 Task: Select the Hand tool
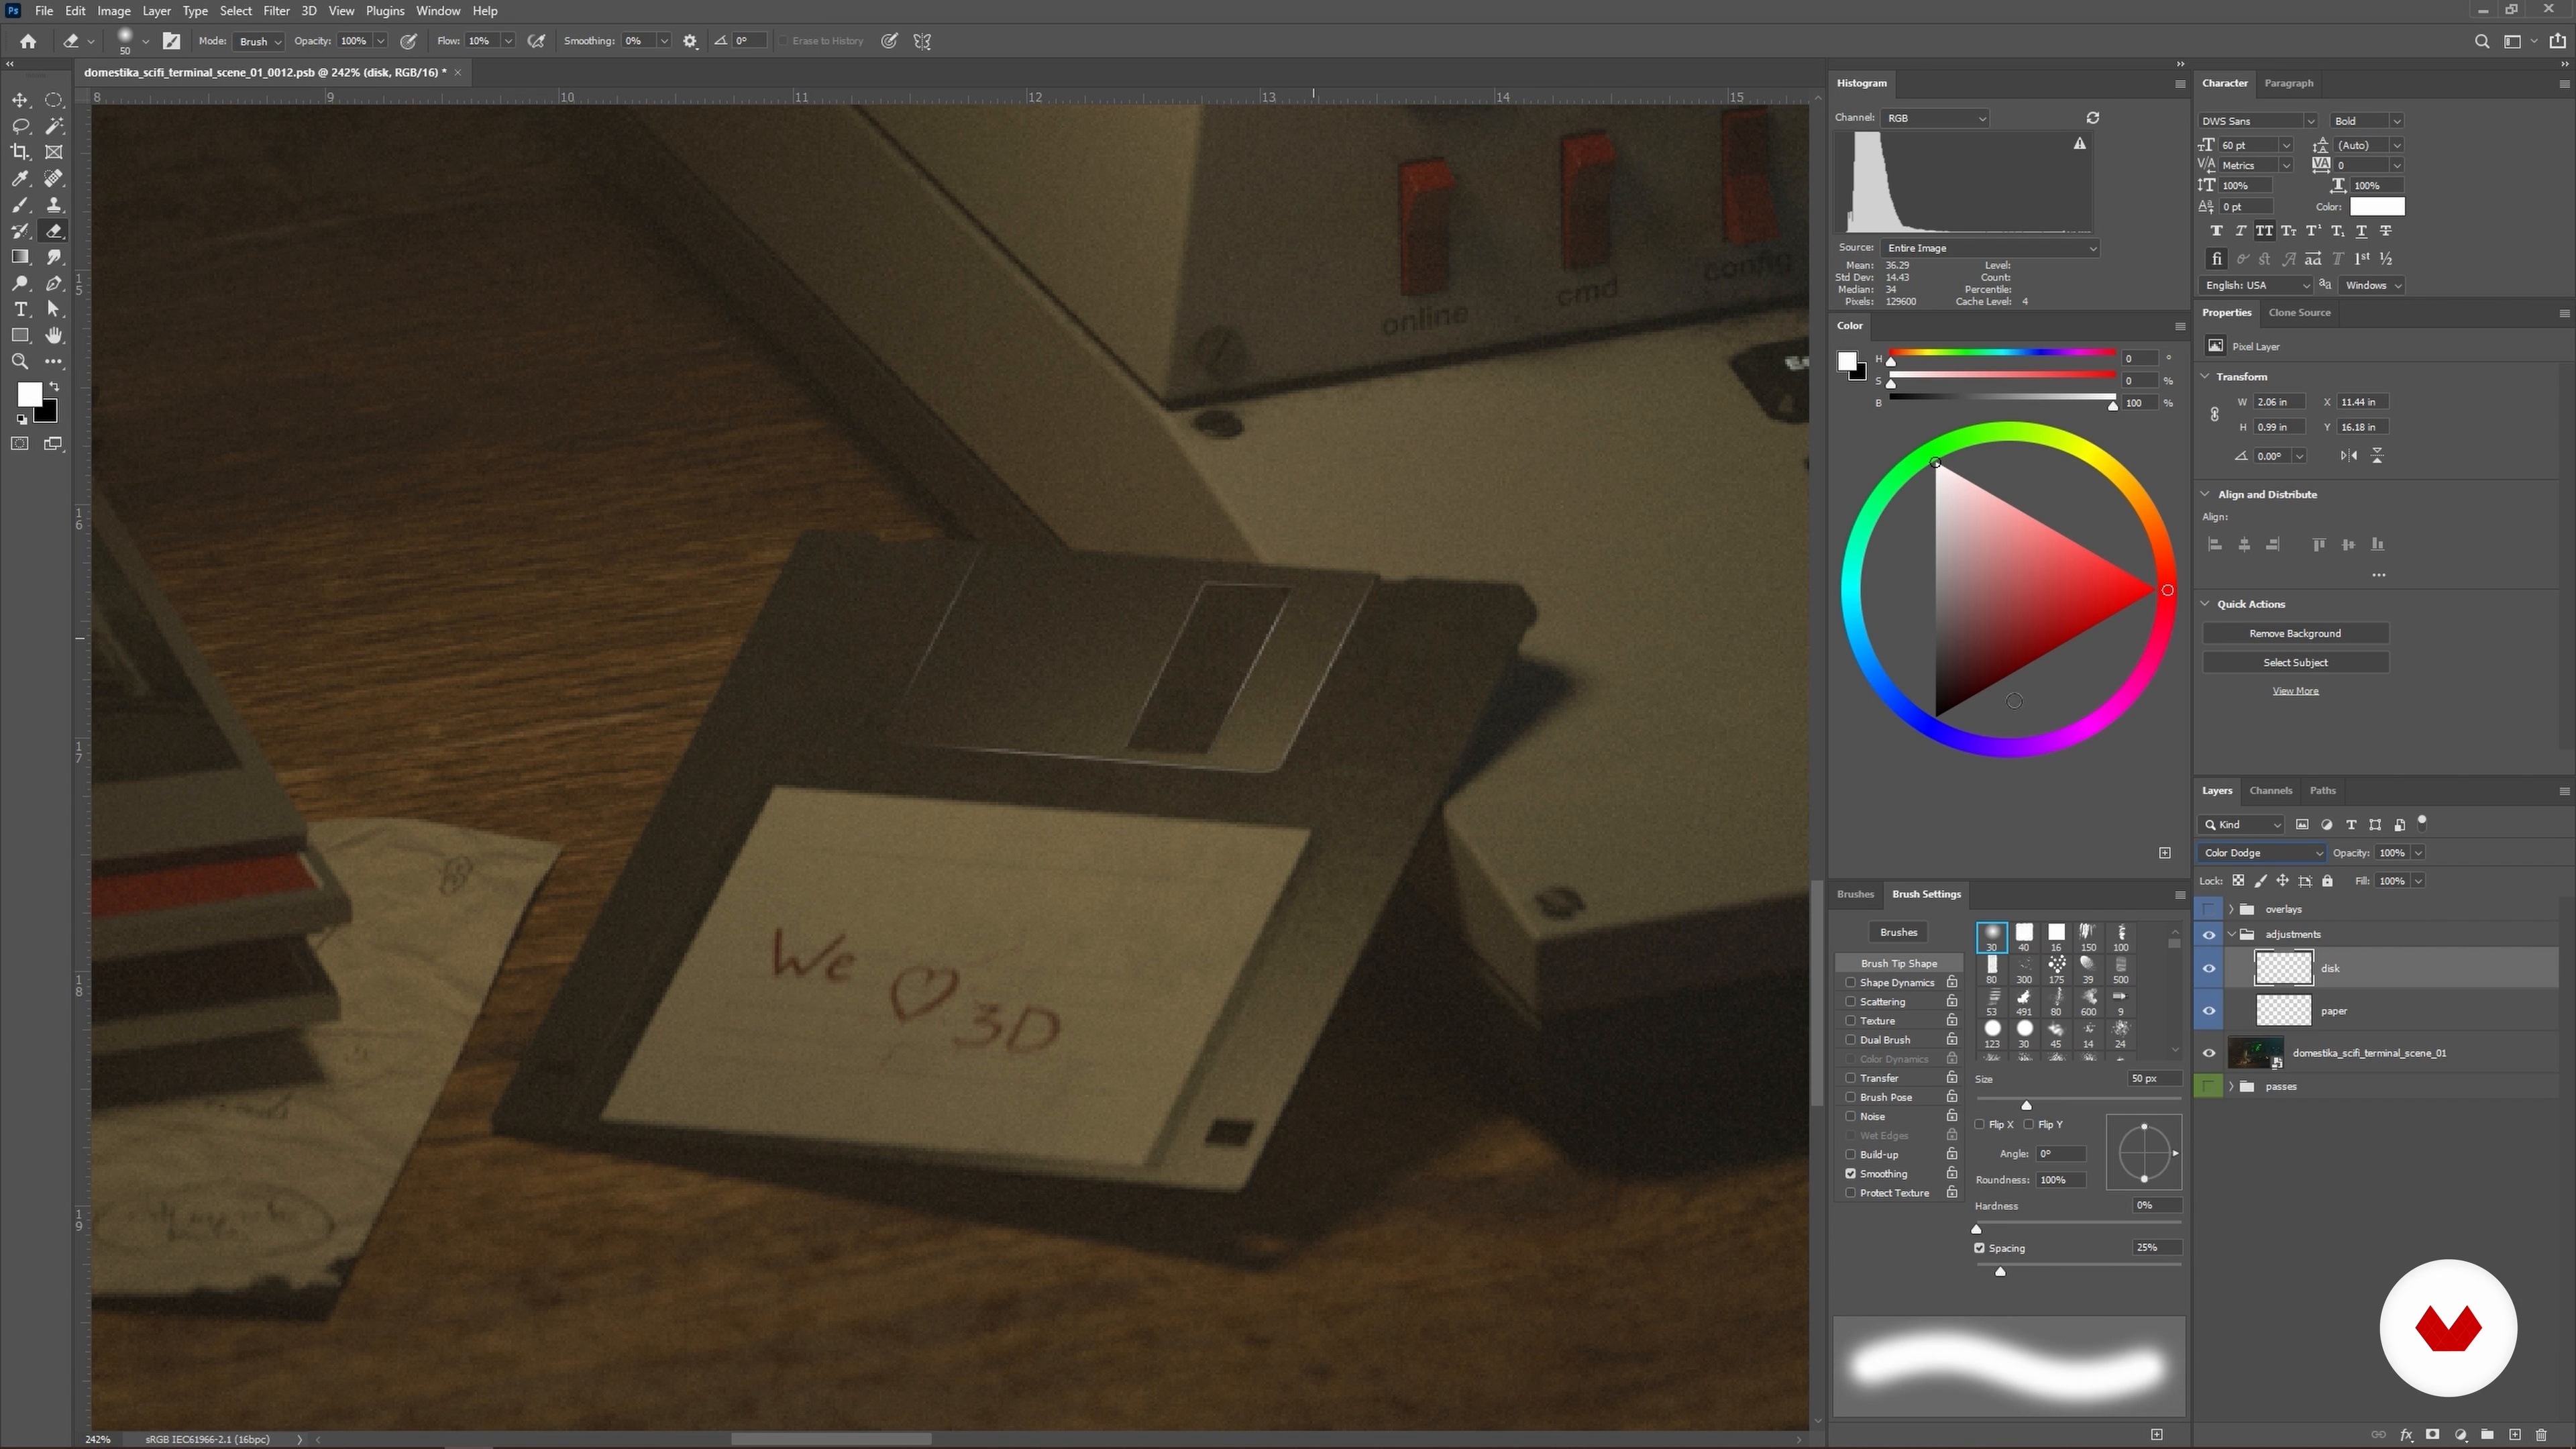click(54, 335)
